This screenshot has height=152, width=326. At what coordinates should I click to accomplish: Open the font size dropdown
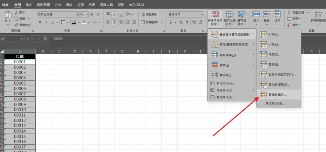87,14
